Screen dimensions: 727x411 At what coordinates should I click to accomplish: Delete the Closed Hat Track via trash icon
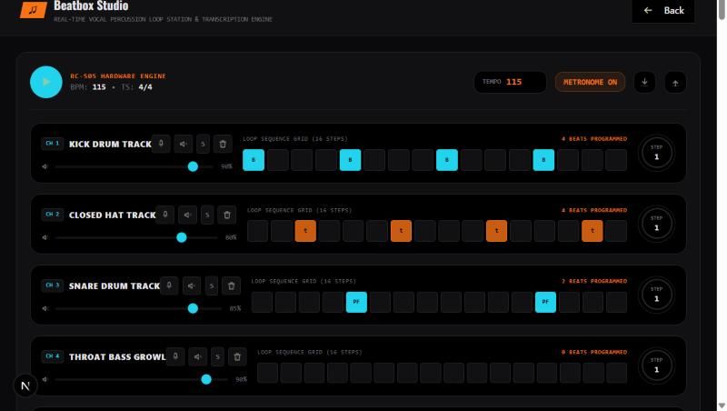pos(226,215)
